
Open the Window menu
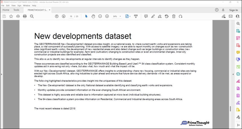(x=27, y=6)
